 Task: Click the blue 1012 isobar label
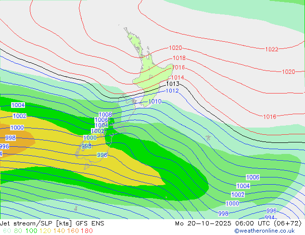pyautogui.click(x=172, y=91)
